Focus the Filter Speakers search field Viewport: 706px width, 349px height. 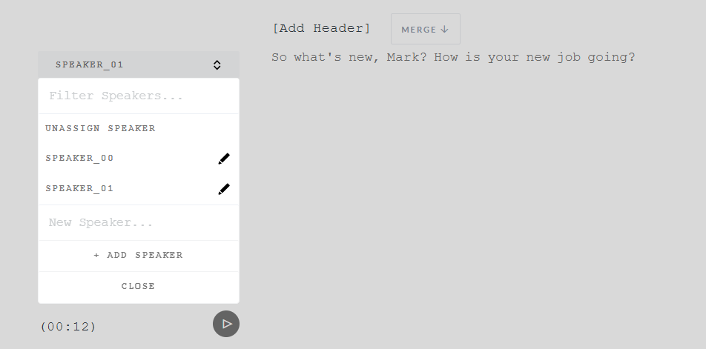[139, 96]
